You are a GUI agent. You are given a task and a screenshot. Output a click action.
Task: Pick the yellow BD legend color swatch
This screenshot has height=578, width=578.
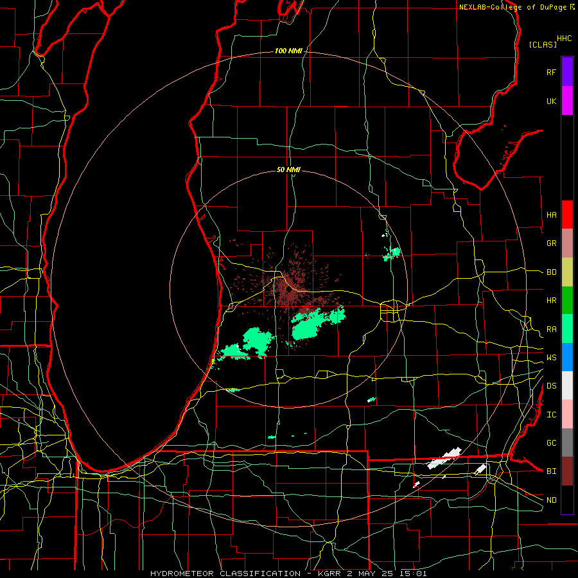click(567, 272)
